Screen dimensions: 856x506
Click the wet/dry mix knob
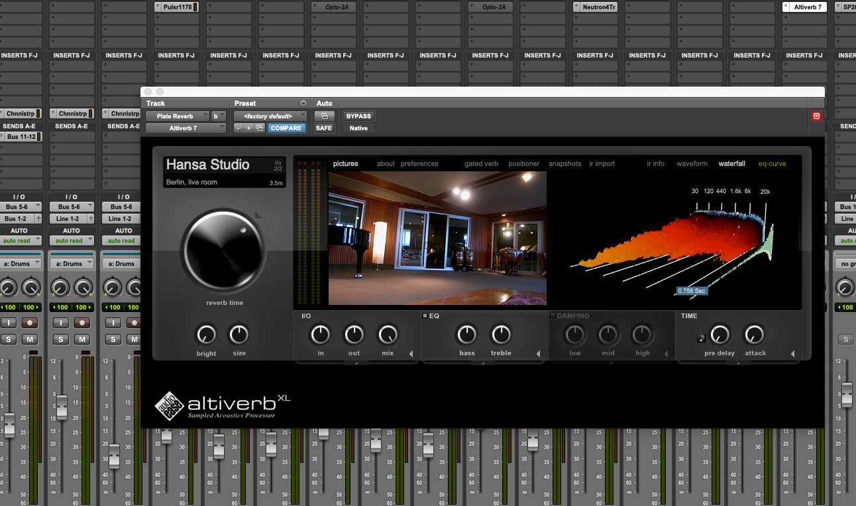point(388,335)
